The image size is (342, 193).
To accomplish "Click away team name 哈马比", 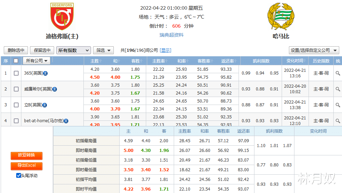I will (281, 36).
